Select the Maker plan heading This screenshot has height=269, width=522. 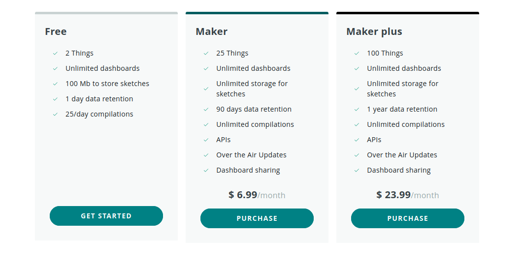(212, 31)
